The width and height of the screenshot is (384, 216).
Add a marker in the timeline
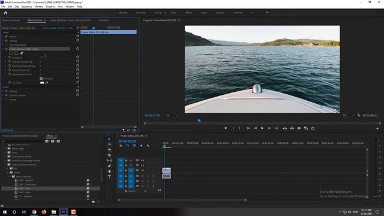(x=142, y=146)
